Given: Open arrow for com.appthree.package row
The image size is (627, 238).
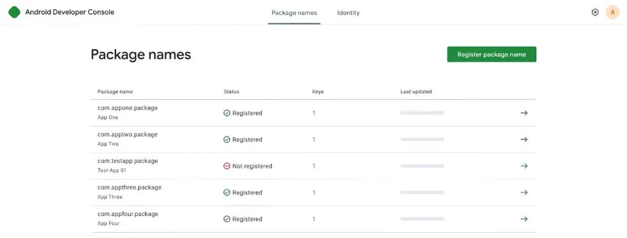Looking at the screenshot, I should (x=524, y=193).
